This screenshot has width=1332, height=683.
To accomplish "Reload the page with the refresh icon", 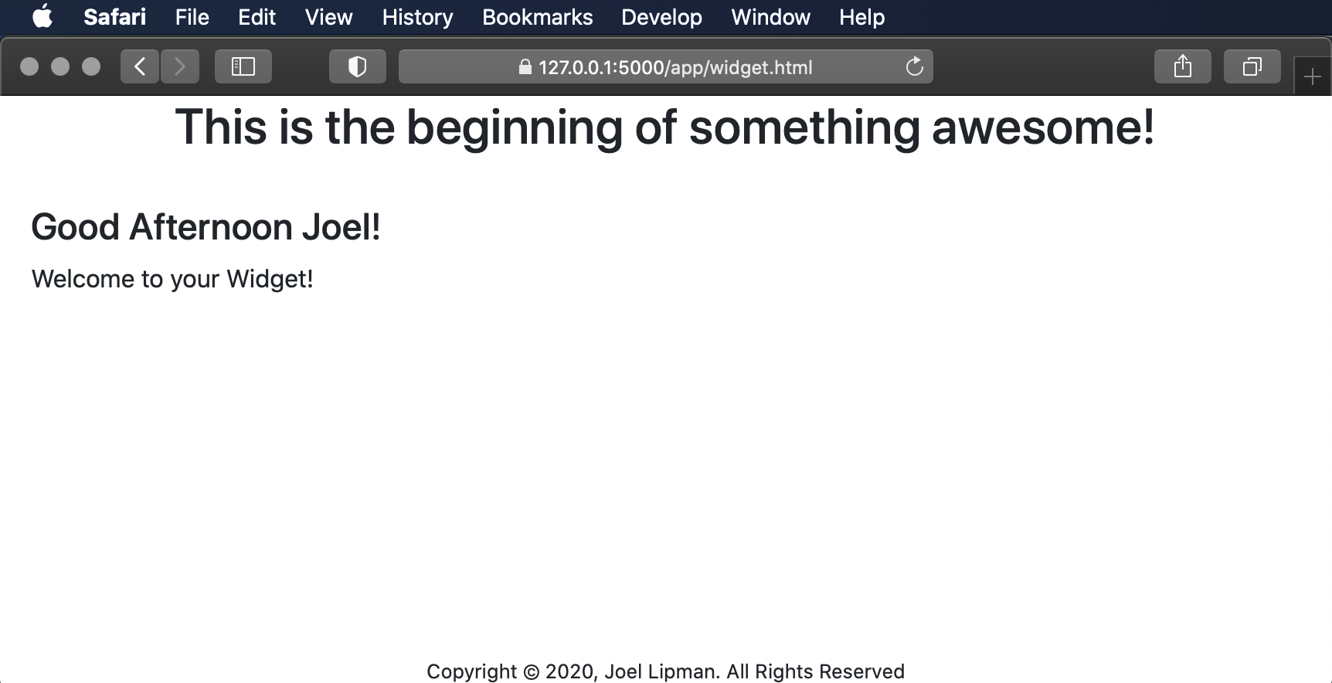I will point(915,67).
